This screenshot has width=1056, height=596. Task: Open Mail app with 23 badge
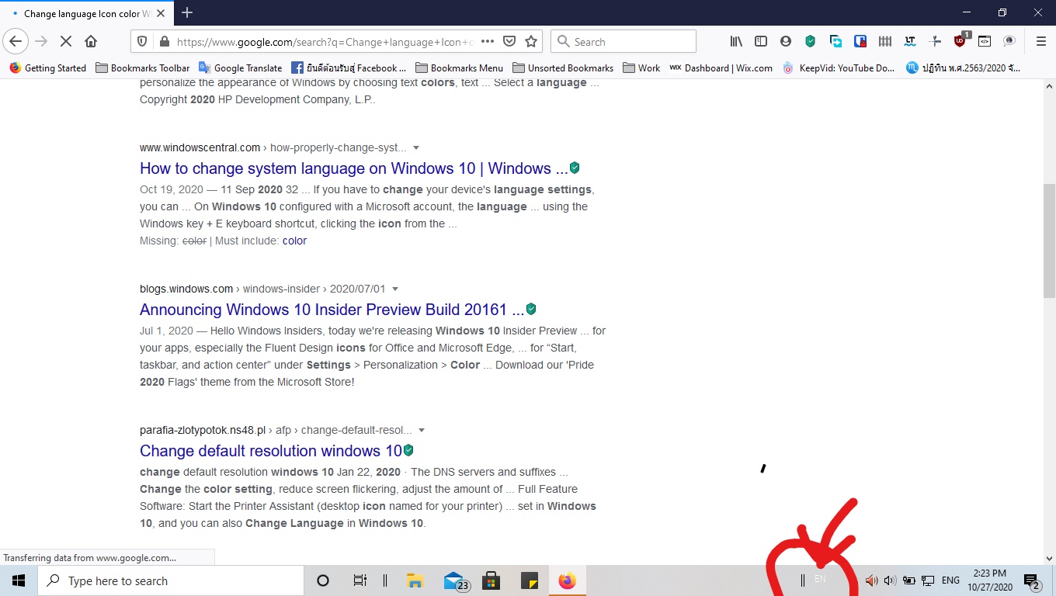click(x=455, y=580)
